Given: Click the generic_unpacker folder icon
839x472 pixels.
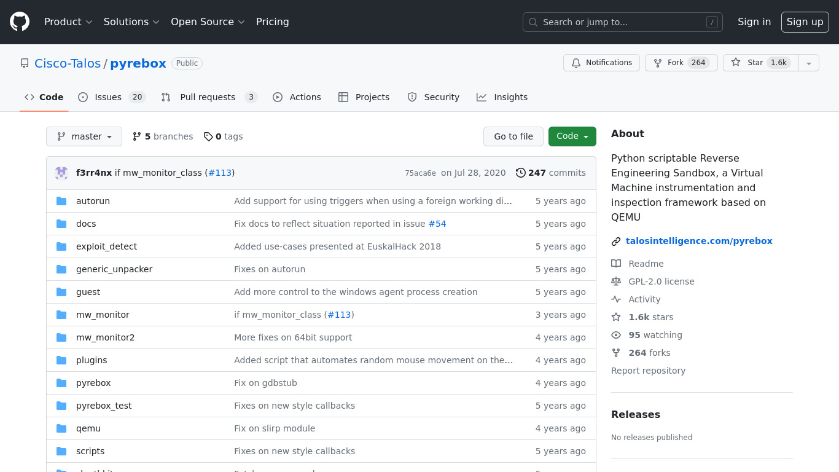Looking at the screenshot, I should (x=61, y=269).
